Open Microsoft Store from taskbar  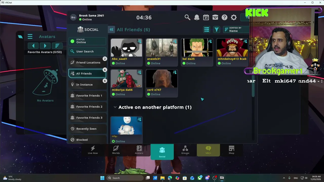185,178
